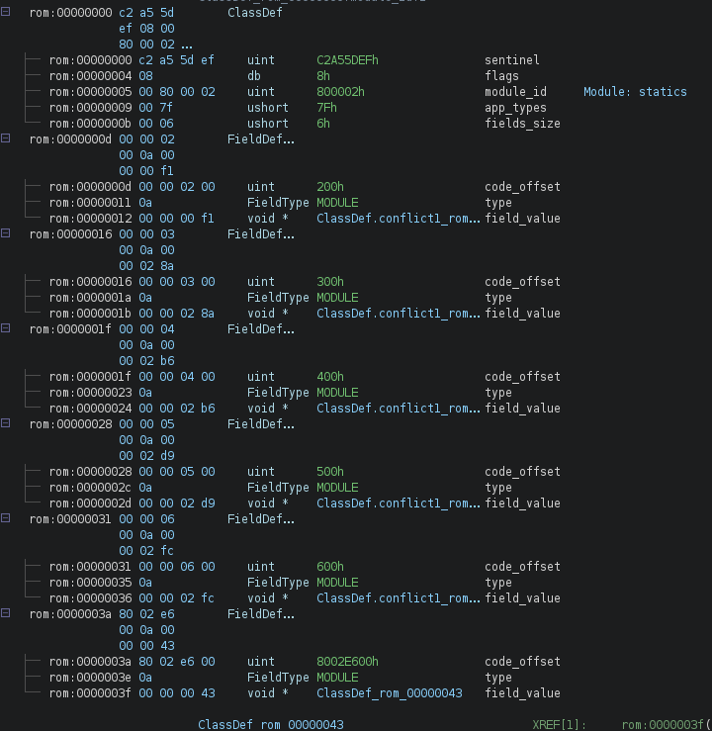712x731 pixels.
Task: Collapse the FieldDef at rom:00000016
Action: (7, 234)
